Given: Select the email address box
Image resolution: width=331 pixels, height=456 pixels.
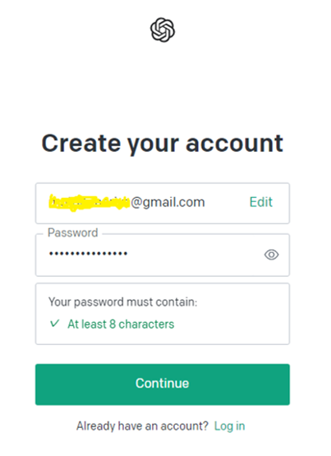Looking at the screenshot, I should click(x=163, y=203).
